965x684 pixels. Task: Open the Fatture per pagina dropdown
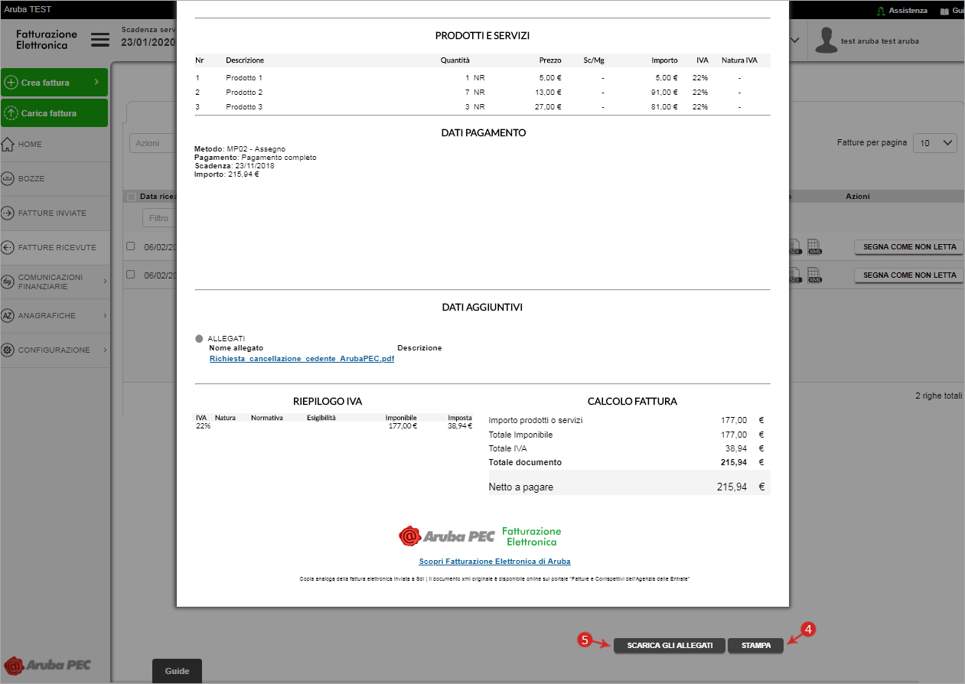935,142
